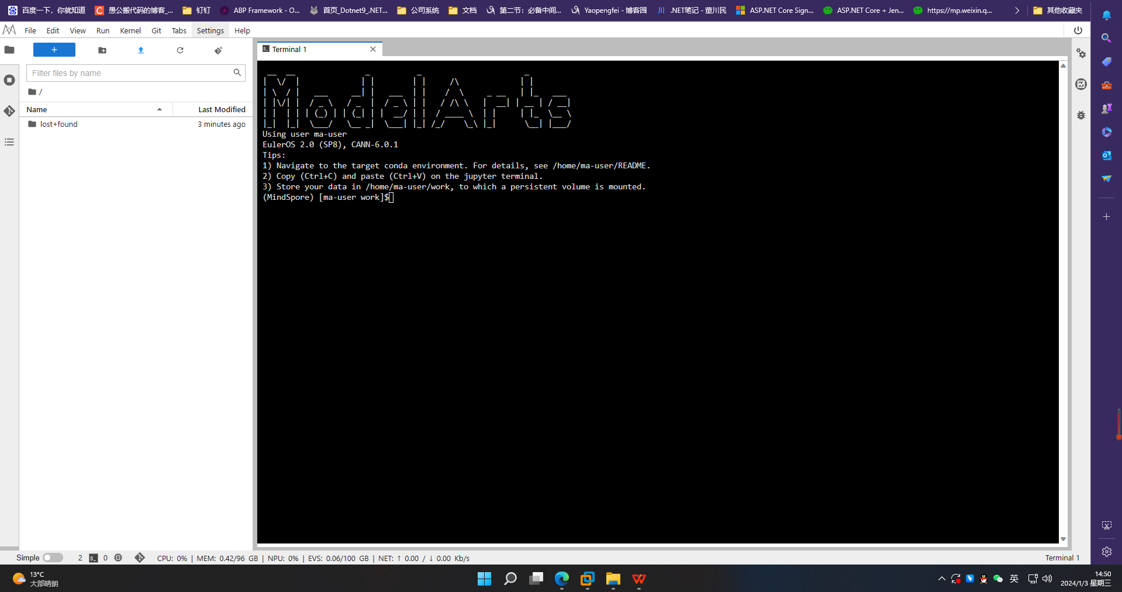Click the power shutdown icon
Image resolution: width=1122 pixels, height=592 pixels.
pyautogui.click(x=1078, y=30)
